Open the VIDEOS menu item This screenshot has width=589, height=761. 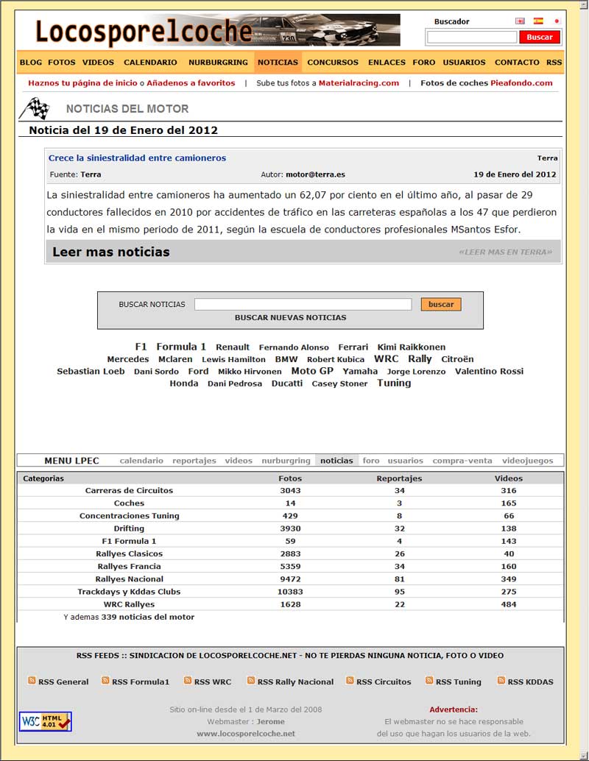(x=98, y=62)
